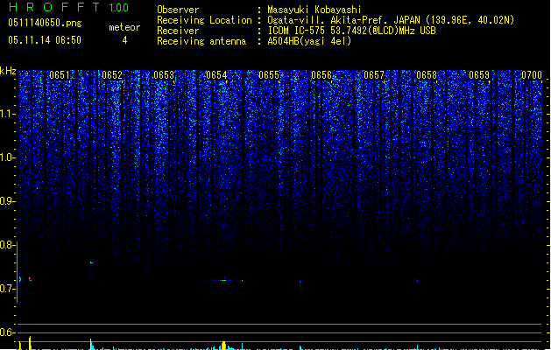Click the 0.8 frequency axis label

click(x=7, y=245)
